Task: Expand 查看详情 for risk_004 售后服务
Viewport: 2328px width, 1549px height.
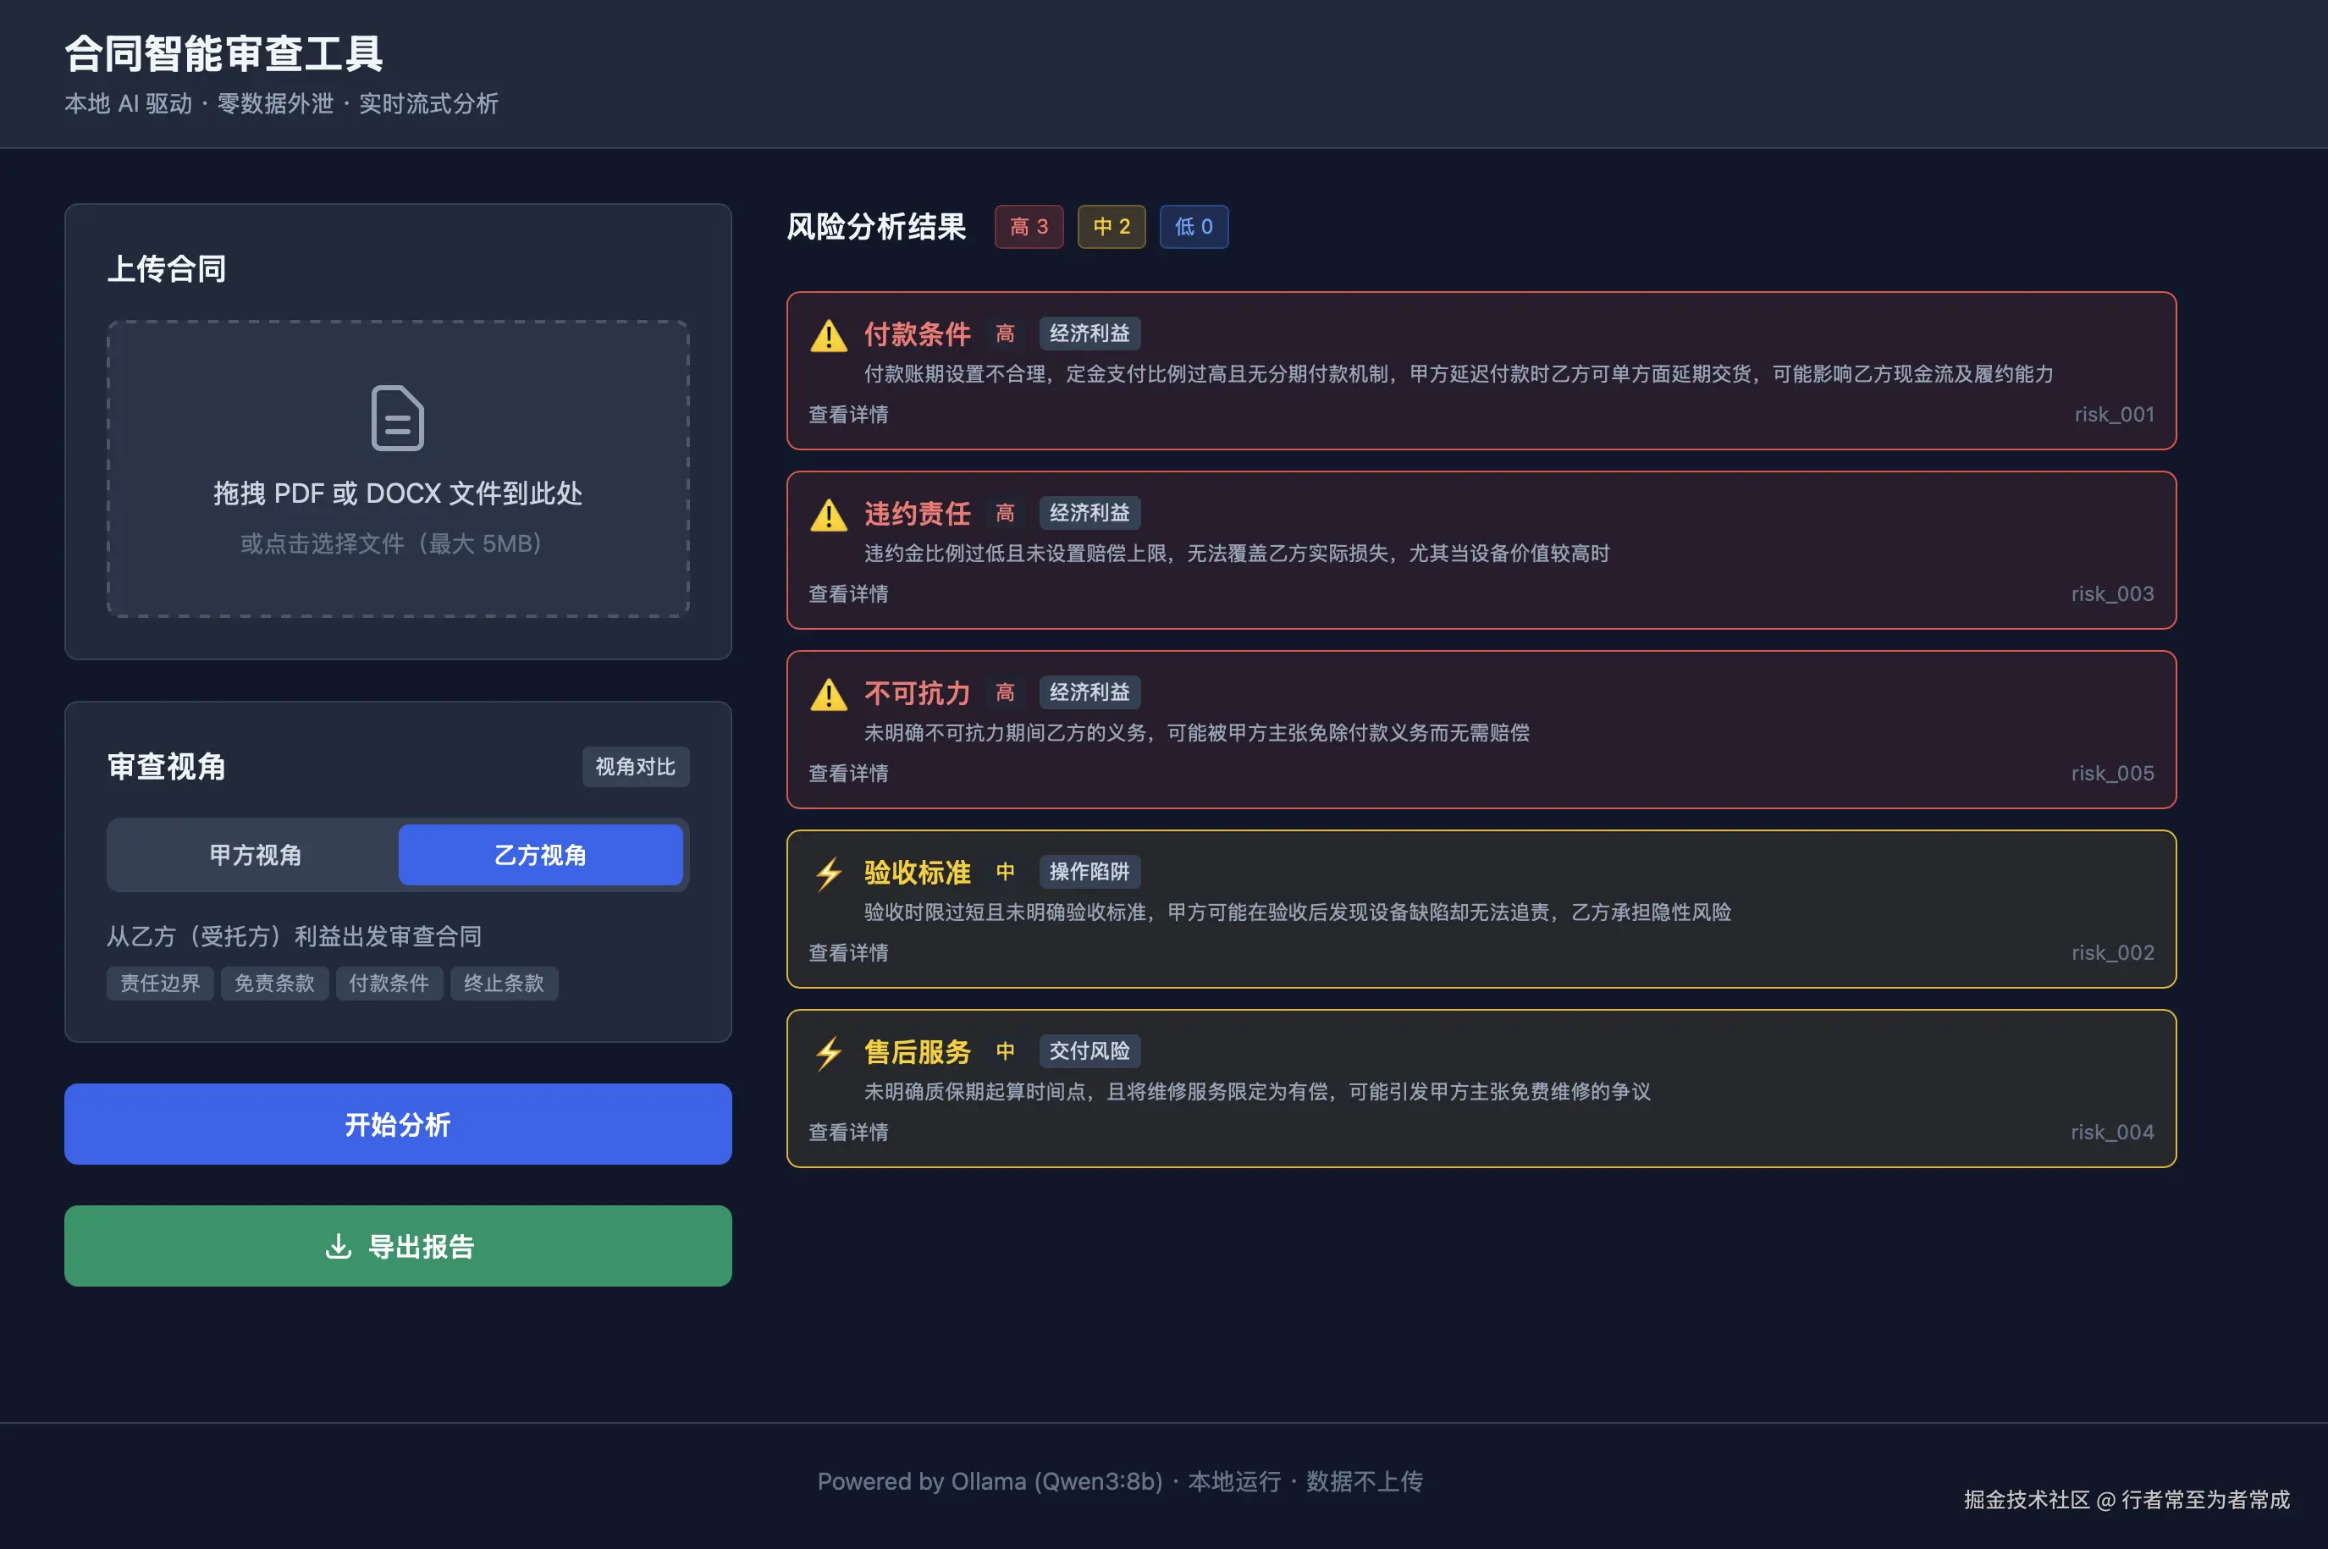Action: click(x=847, y=1132)
